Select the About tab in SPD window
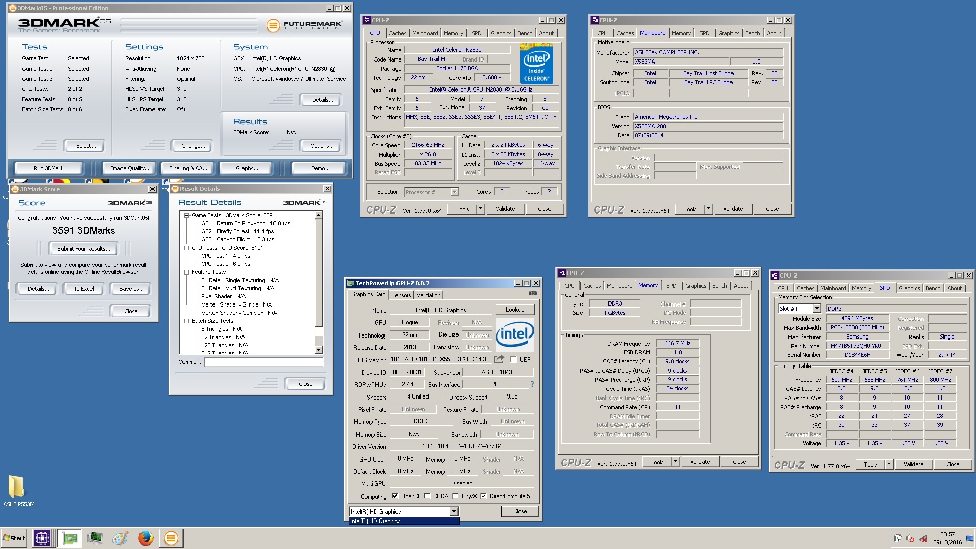 tap(954, 288)
